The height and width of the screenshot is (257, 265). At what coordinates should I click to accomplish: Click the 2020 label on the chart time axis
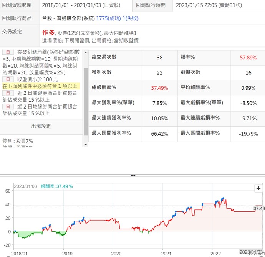(116, 254)
